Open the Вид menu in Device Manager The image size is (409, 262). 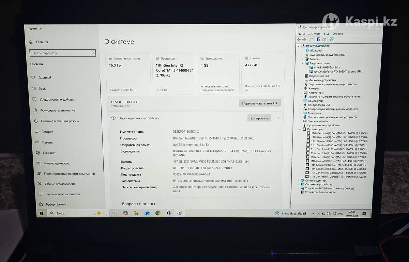coord(326,34)
